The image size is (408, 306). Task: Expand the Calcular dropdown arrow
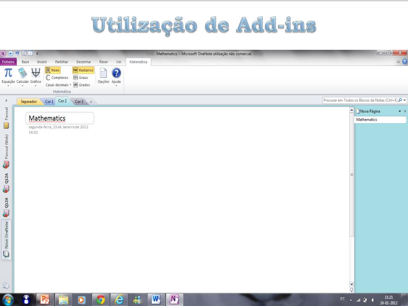click(x=22, y=86)
